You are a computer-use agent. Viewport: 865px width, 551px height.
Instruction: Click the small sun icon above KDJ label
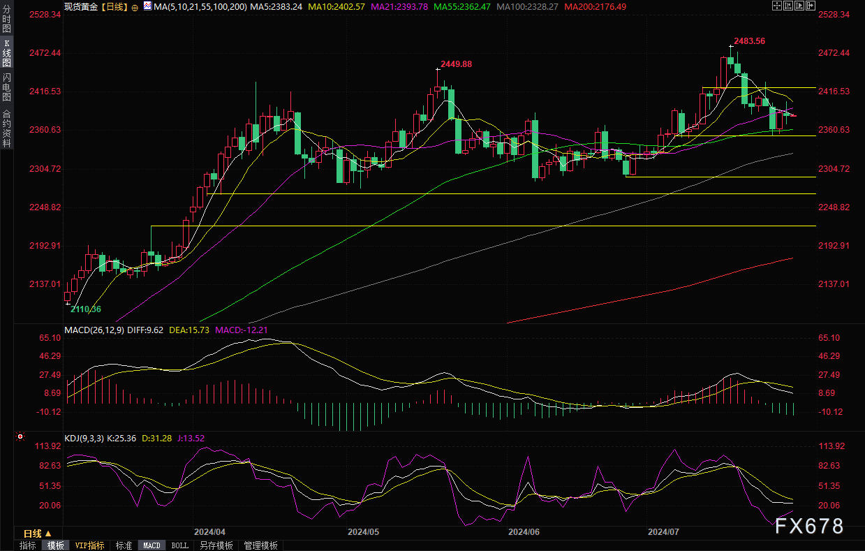pyautogui.click(x=20, y=438)
